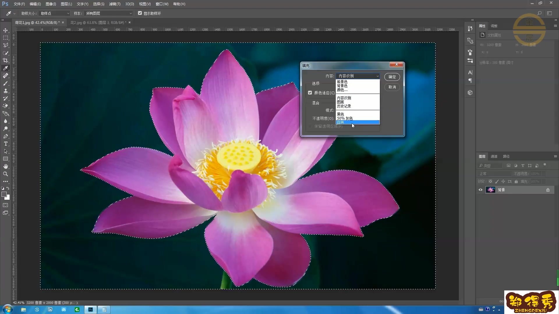Click 确定 in the Fill dialog
The image size is (559, 314).
(392, 77)
